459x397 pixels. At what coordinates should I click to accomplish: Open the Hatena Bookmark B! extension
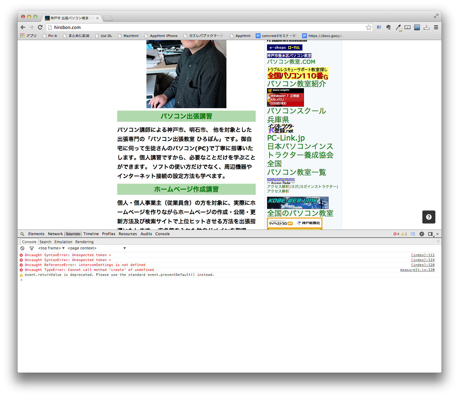pyautogui.click(x=379, y=27)
